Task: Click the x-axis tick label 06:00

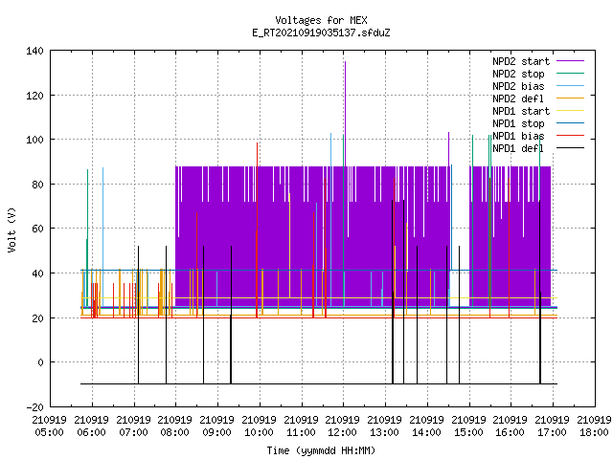Action: click(92, 432)
